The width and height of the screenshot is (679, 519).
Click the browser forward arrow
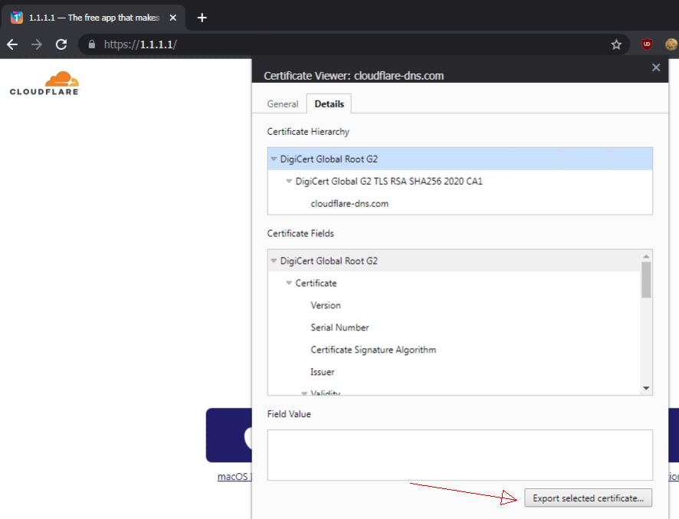coord(37,44)
